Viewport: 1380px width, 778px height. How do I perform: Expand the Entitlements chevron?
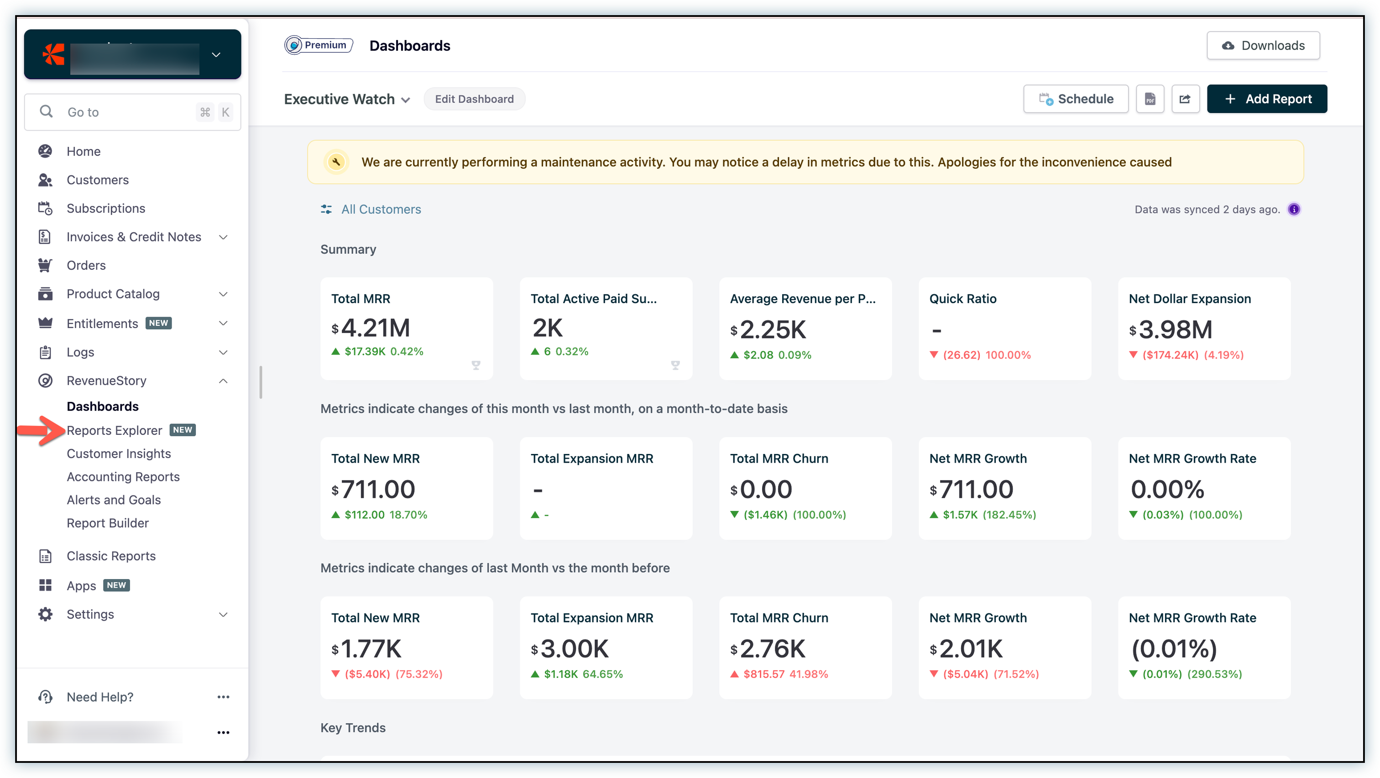(224, 323)
